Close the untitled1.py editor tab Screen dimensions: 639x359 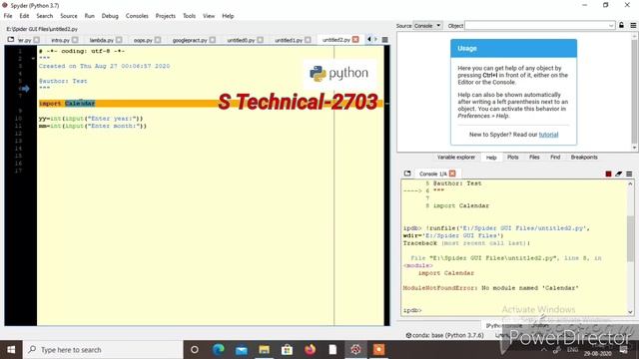pyautogui.click(x=308, y=40)
